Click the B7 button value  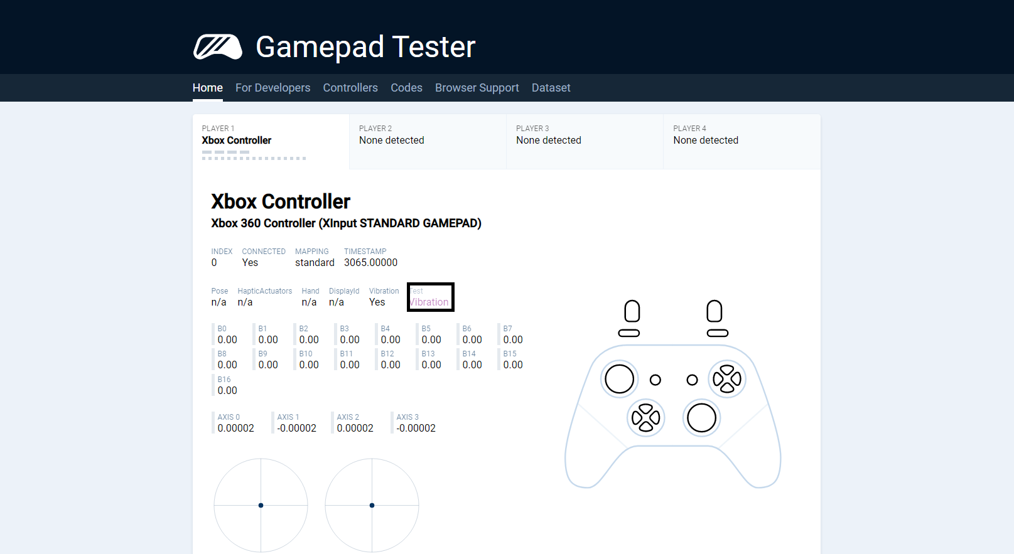coord(513,340)
